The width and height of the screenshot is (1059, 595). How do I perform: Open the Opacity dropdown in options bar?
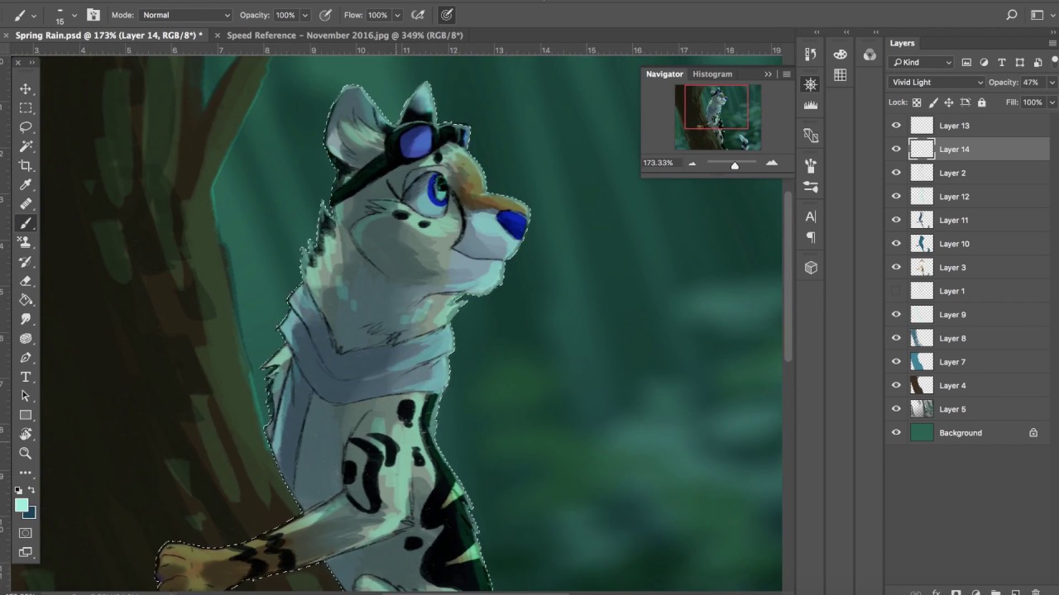pos(305,15)
